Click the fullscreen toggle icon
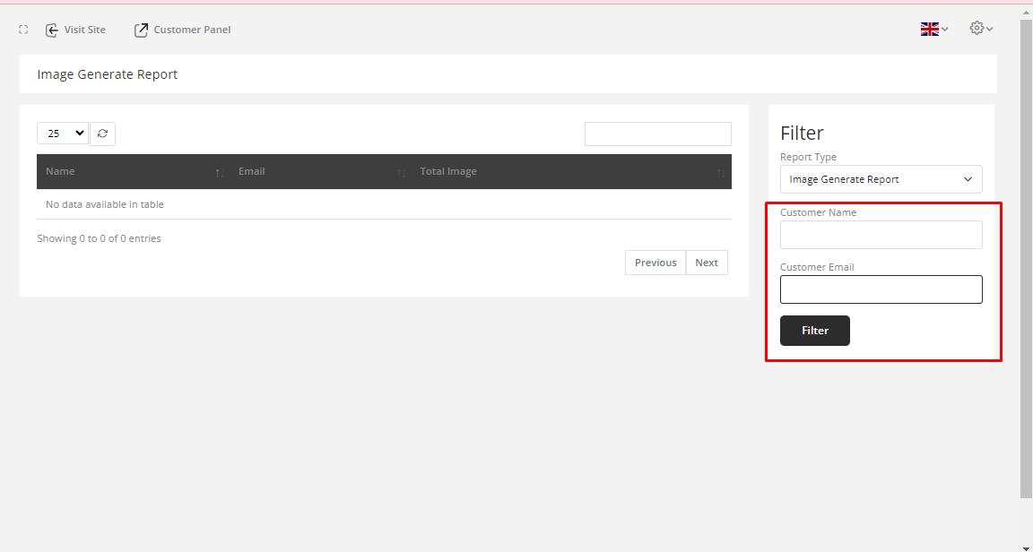This screenshot has width=1033, height=552. (24, 30)
